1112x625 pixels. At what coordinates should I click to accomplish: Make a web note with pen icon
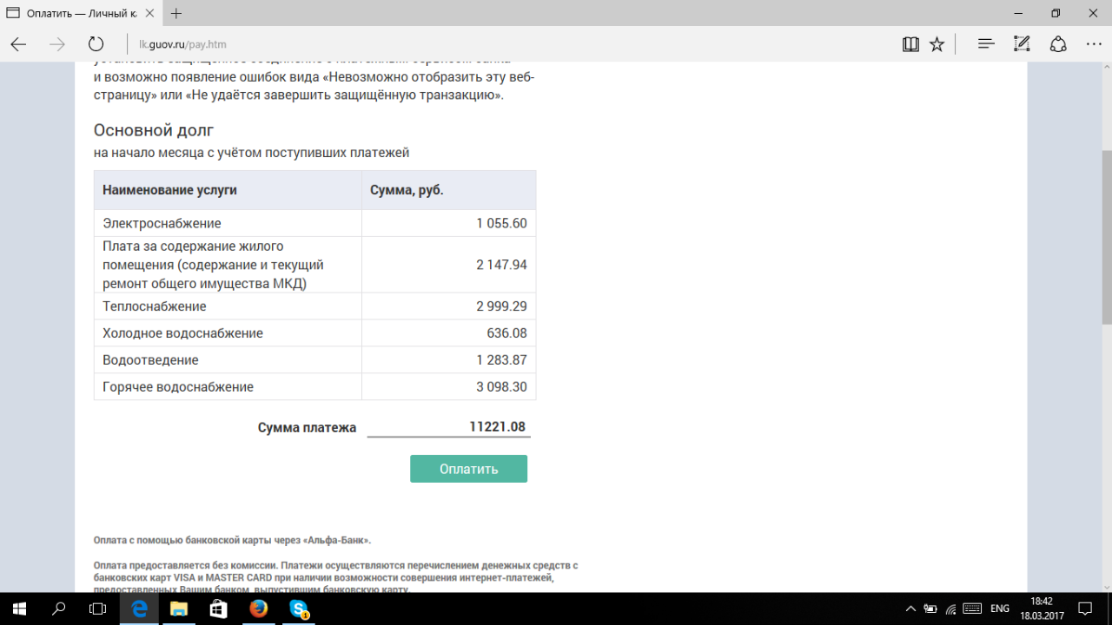[1022, 44]
